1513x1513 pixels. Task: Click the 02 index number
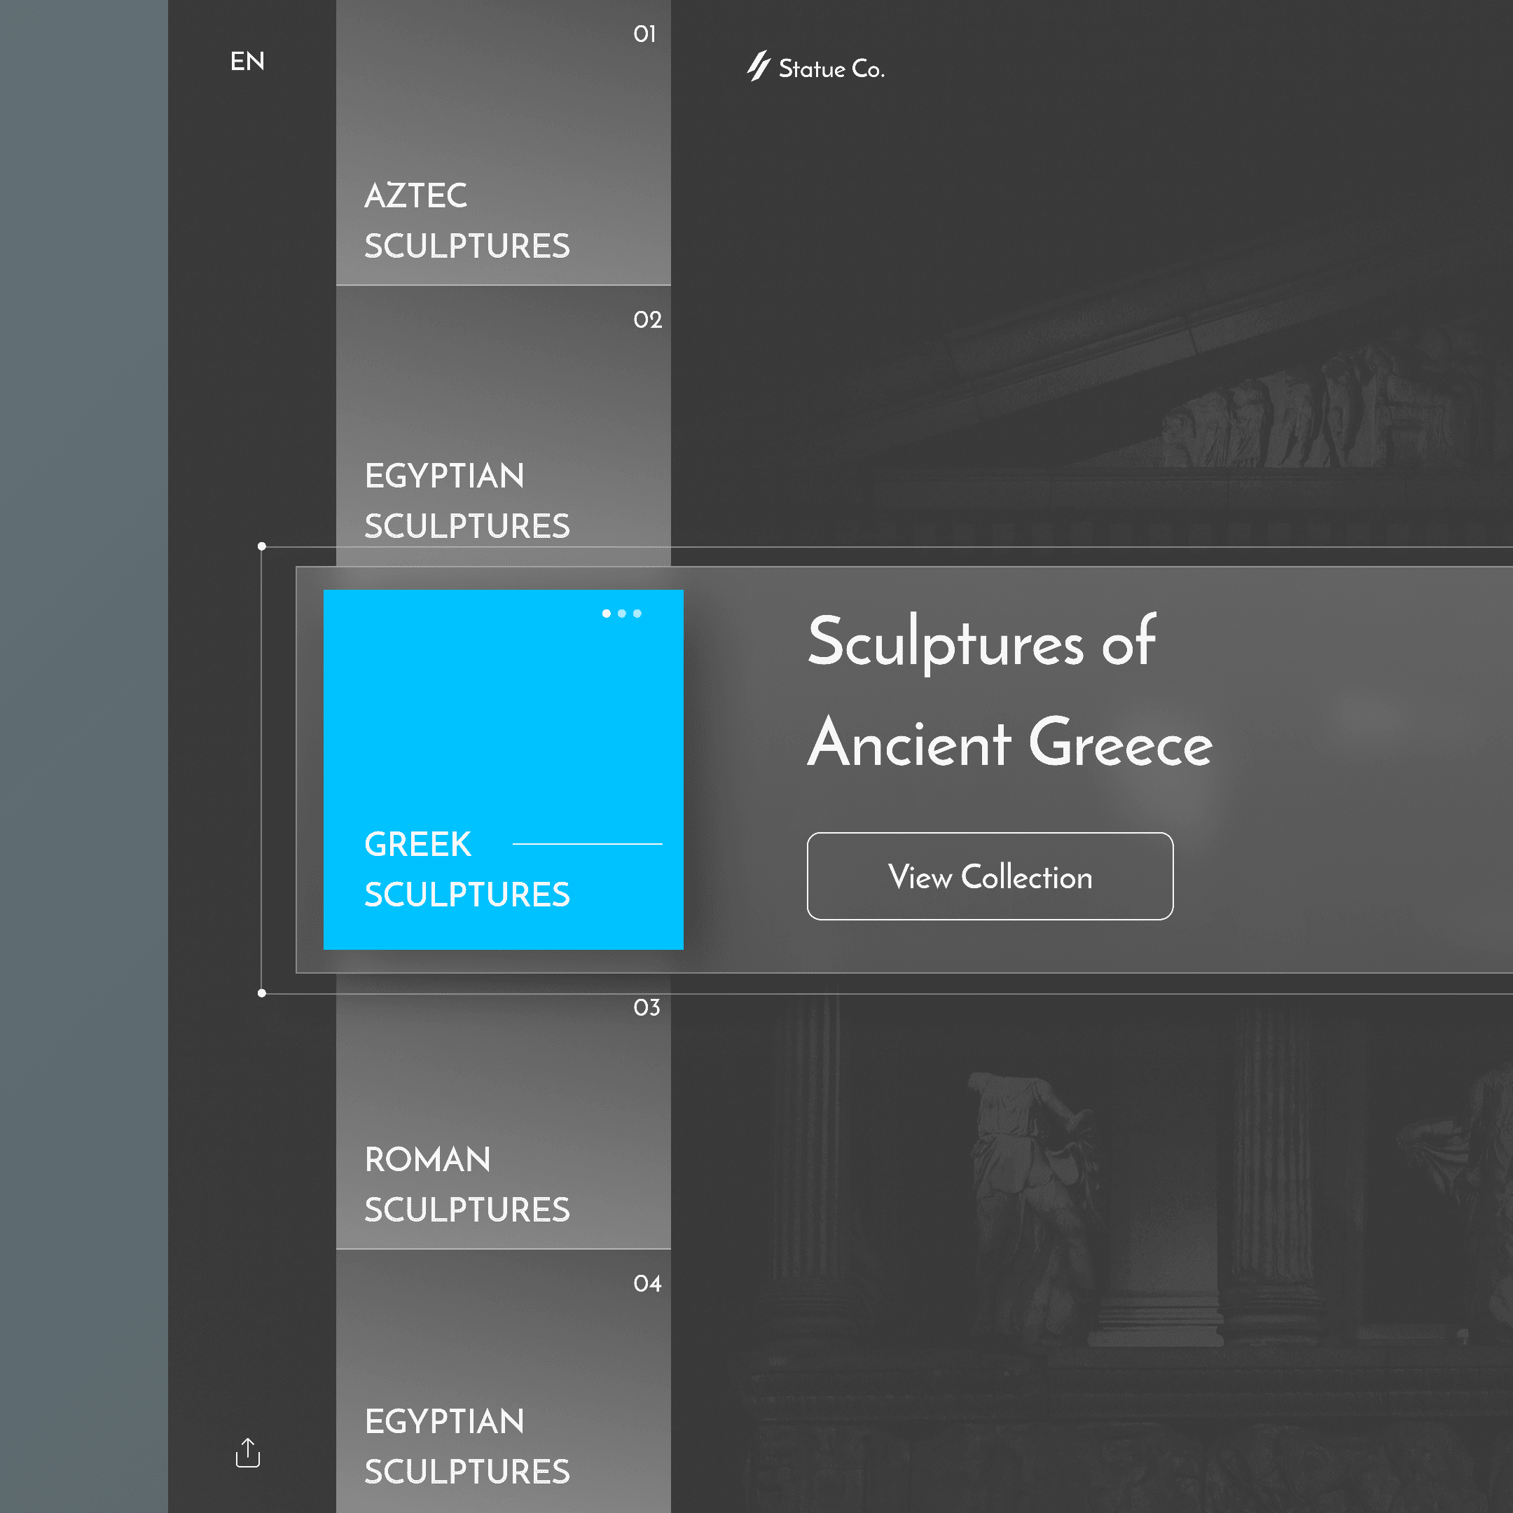(x=648, y=319)
